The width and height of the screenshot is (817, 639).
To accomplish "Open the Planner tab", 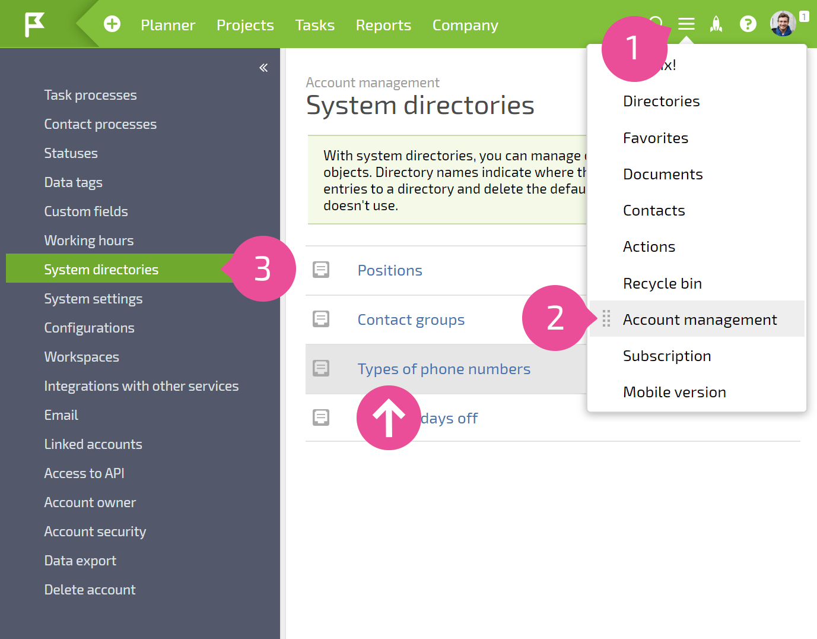I will pos(168,25).
